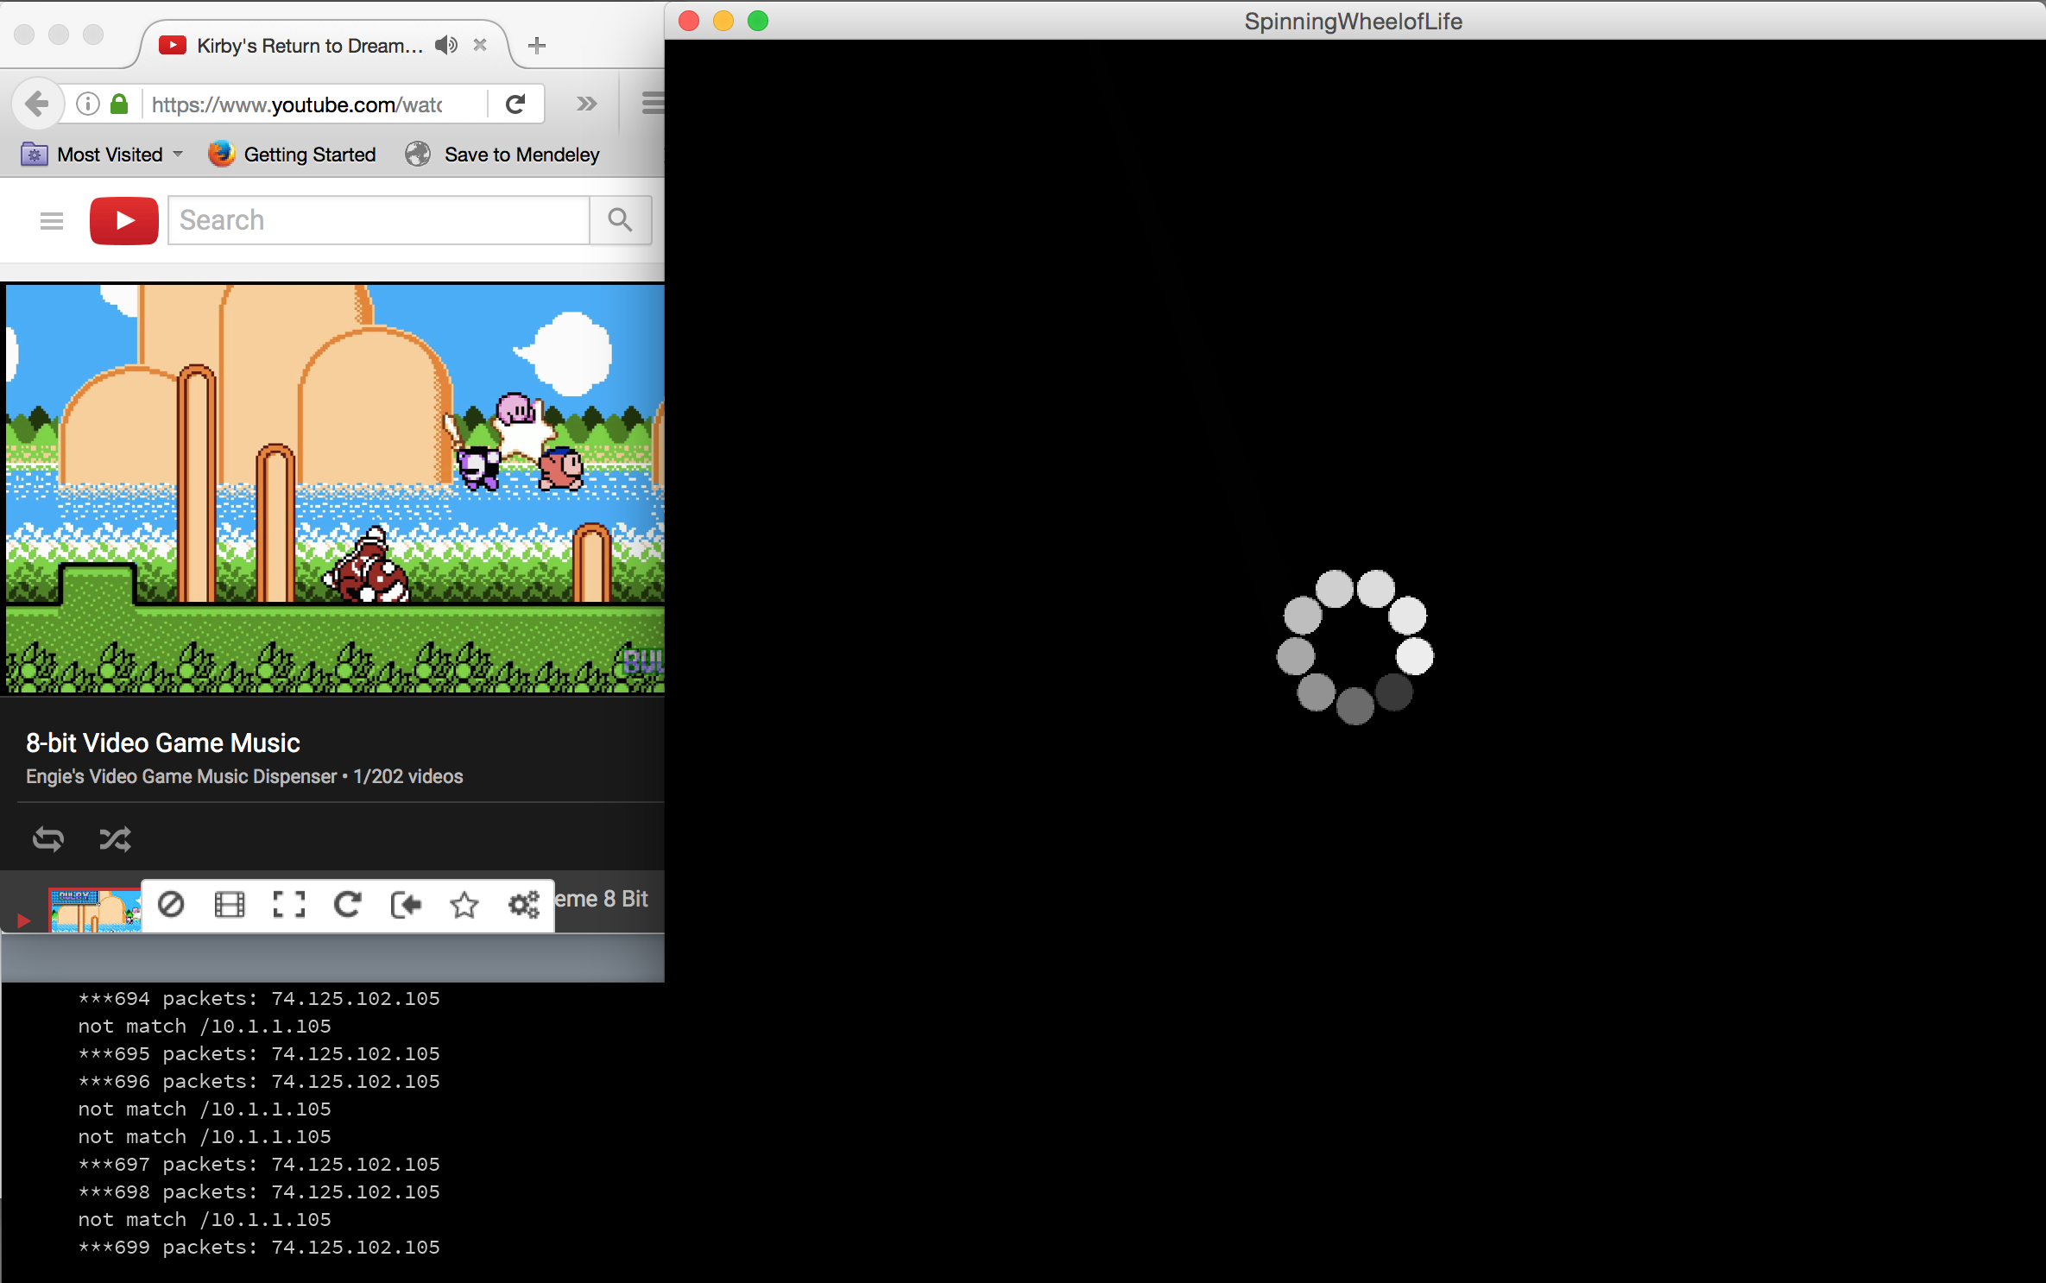Viewport: 2046px width, 1283px height.
Task: Click the fullscreen brackets icon in popup toolbar
Action: coord(288,904)
